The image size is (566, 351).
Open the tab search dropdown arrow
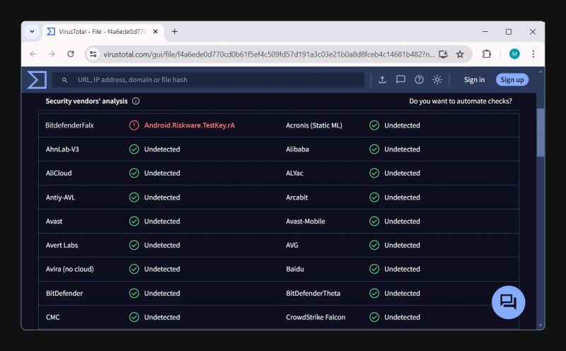tap(32, 31)
